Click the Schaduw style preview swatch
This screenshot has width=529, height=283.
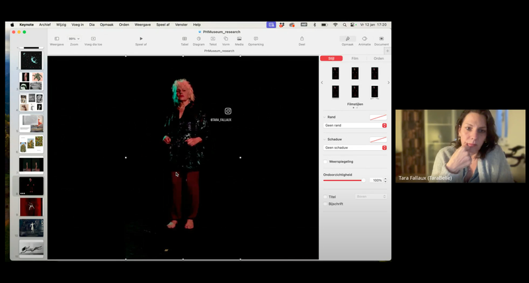[x=378, y=140]
